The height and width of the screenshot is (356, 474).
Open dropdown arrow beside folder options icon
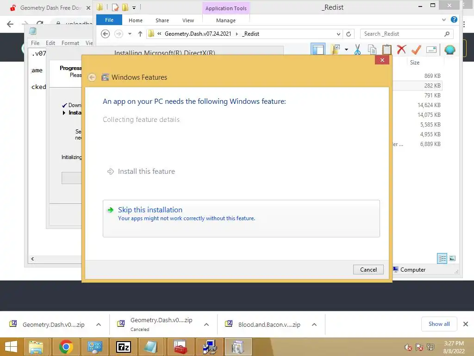click(x=346, y=50)
